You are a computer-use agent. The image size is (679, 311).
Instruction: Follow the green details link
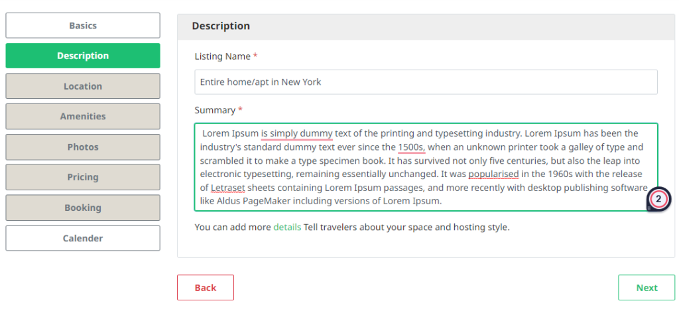(287, 227)
